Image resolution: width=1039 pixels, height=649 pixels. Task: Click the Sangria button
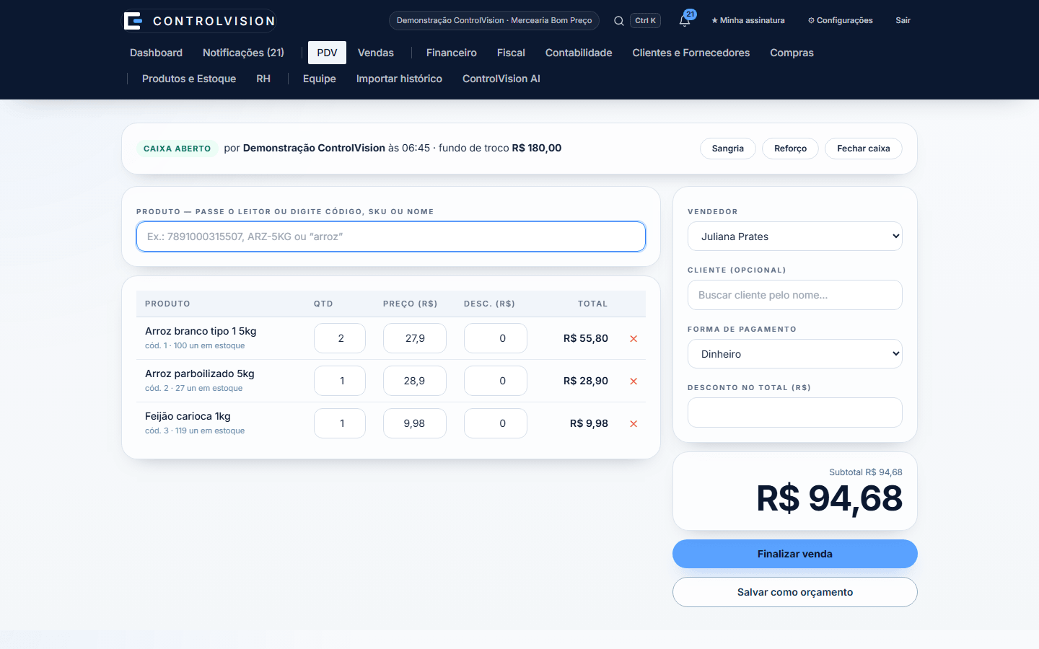(727, 149)
